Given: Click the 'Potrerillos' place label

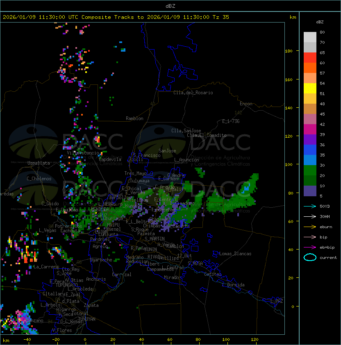Looking at the screenshot, I should click(68, 226).
